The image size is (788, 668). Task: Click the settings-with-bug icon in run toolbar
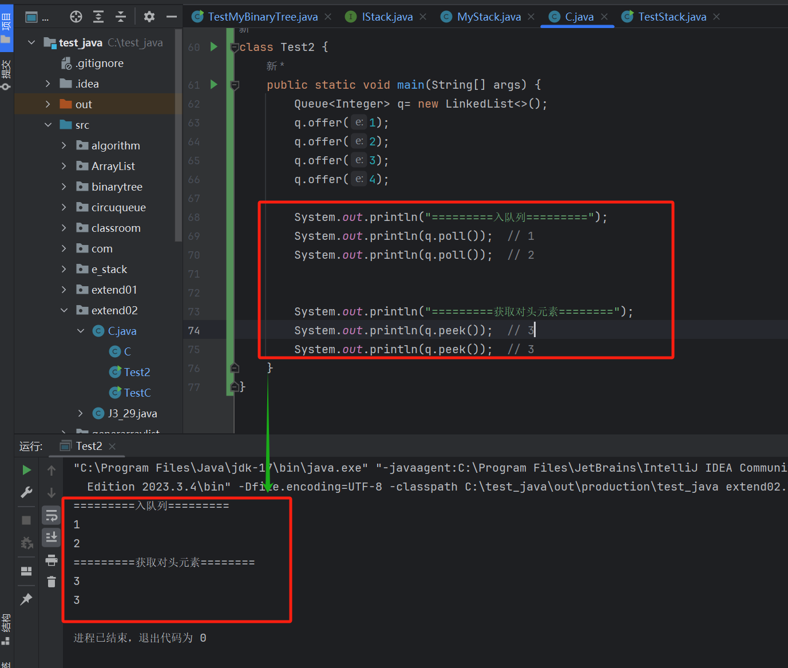coord(26,543)
